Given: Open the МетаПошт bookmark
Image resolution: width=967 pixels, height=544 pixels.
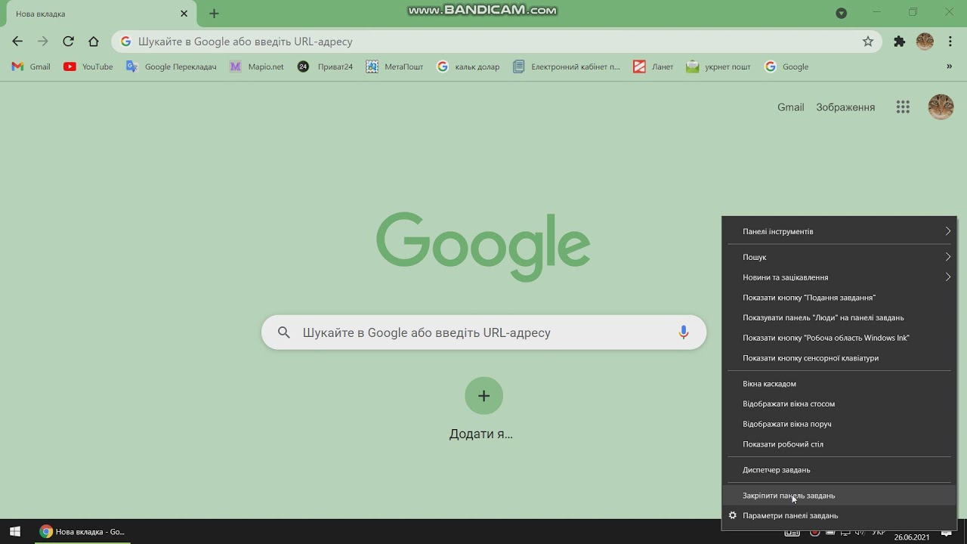Looking at the screenshot, I should tap(394, 66).
